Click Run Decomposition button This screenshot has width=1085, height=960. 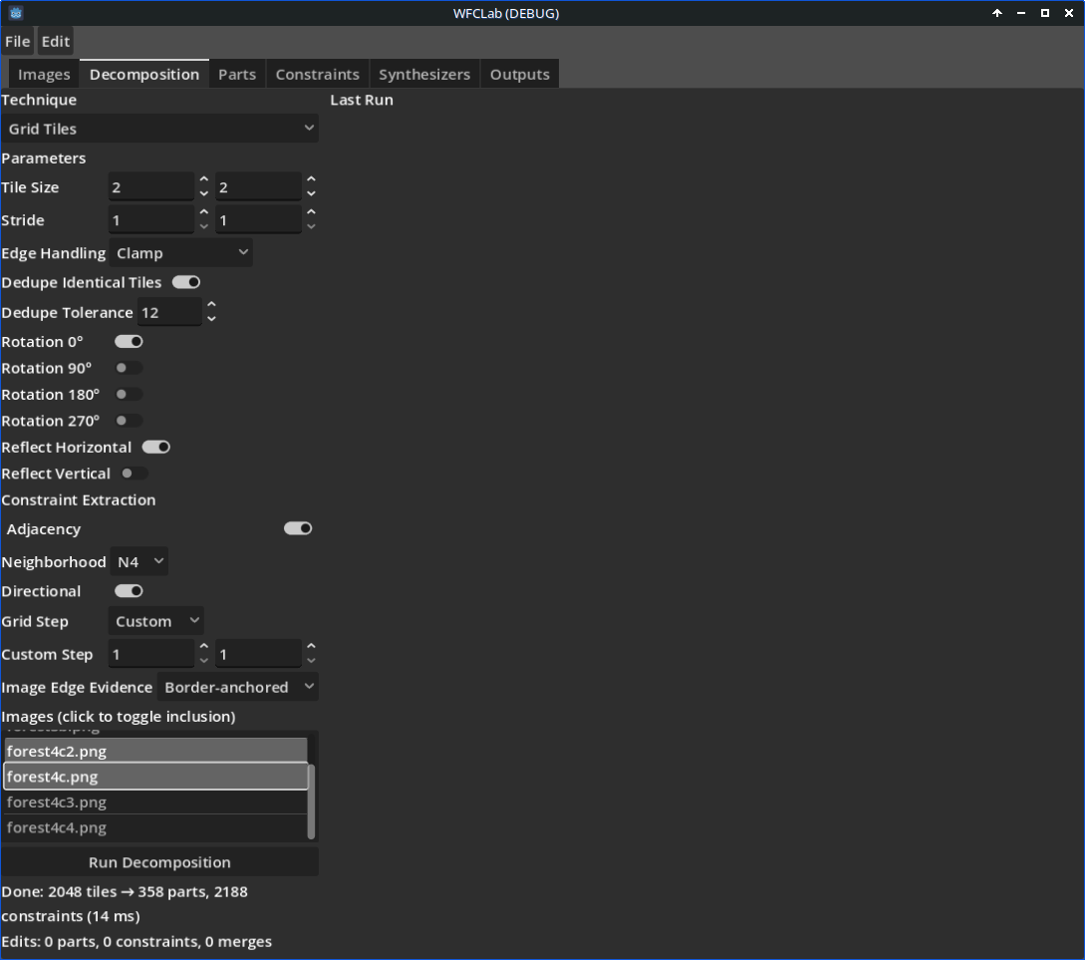click(159, 862)
